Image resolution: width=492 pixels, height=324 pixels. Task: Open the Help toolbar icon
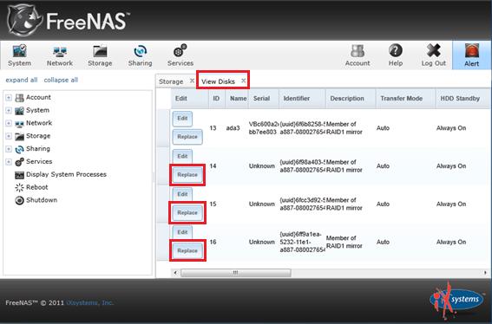coord(396,55)
